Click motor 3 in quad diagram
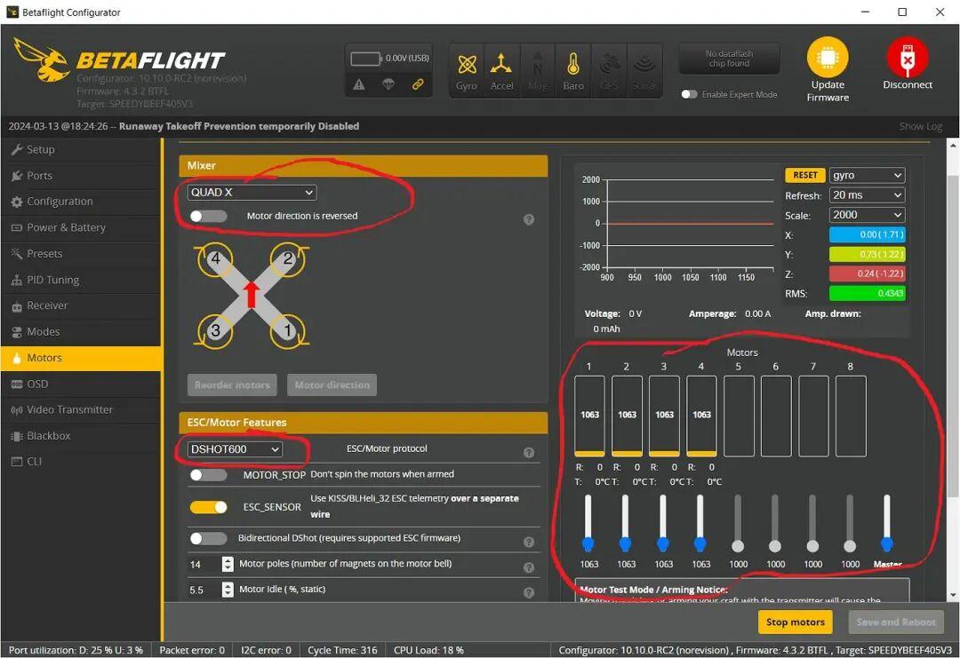 [x=215, y=331]
